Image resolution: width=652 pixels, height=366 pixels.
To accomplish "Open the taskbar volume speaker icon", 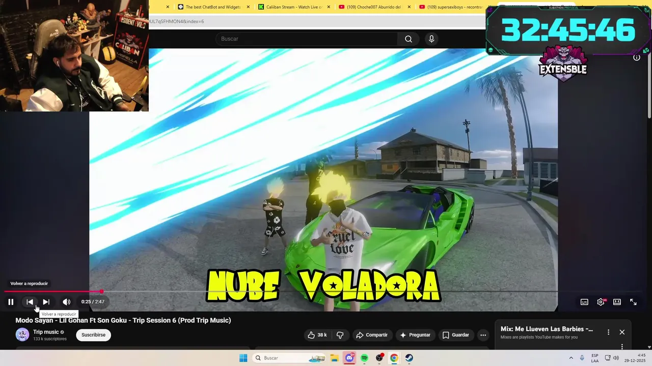I will pos(616,358).
